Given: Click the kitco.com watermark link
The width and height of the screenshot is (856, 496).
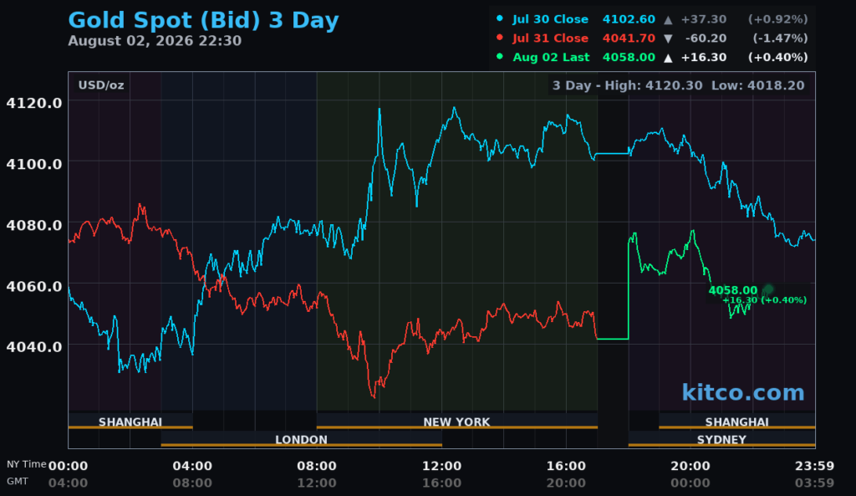Looking at the screenshot, I should [x=743, y=392].
